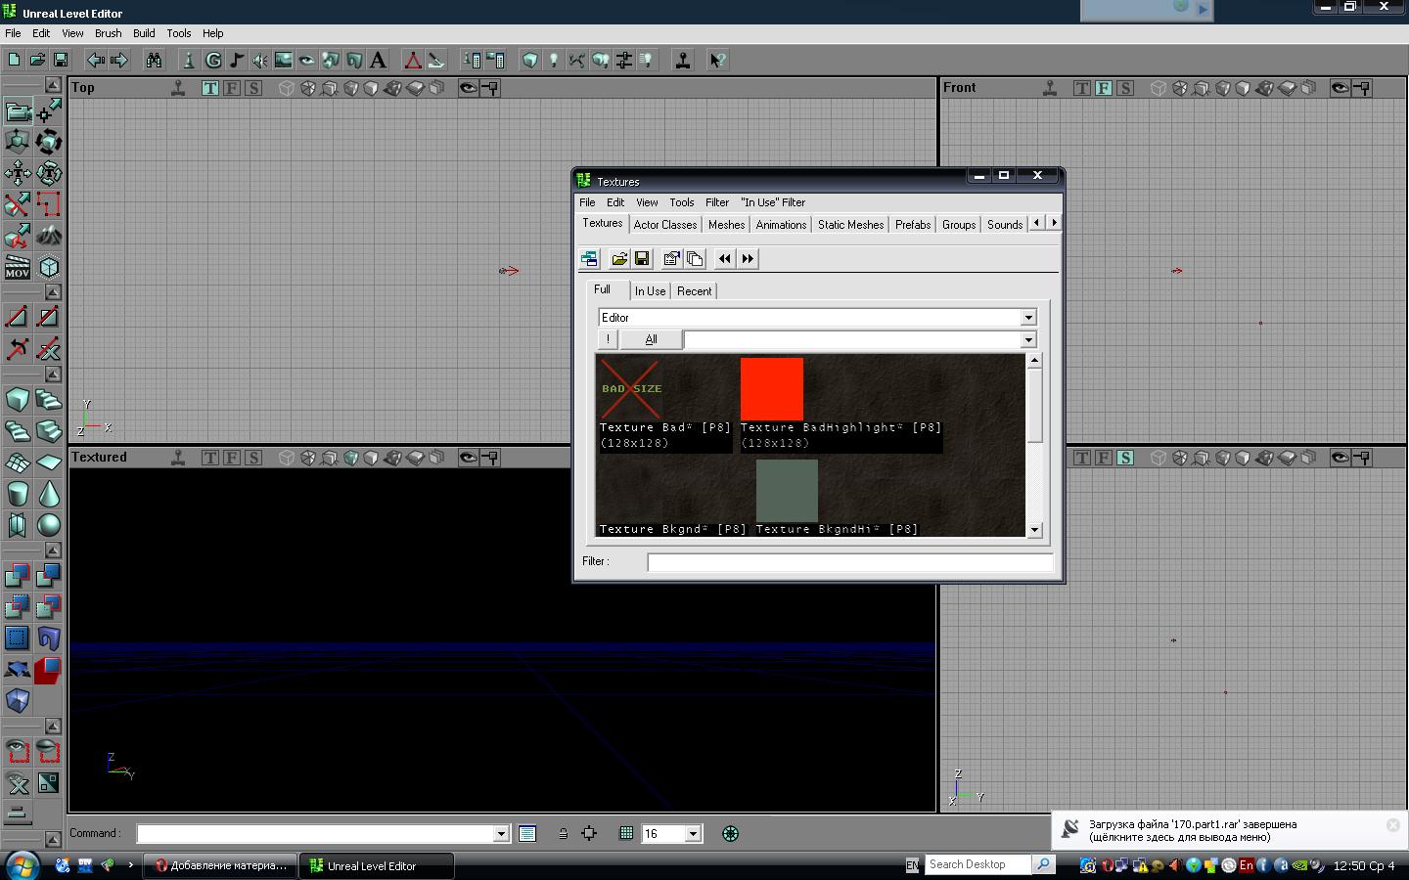Click the Subtract brush CSG tool
The image size is (1409, 880).
(49, 576)
